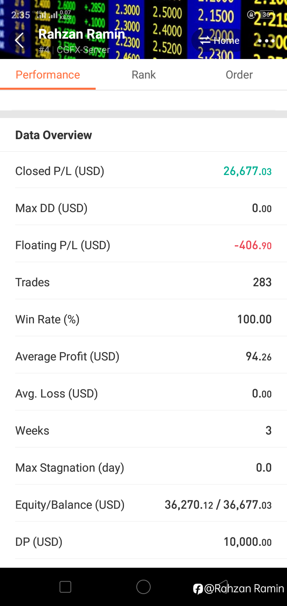Tap Android home circle button
Image resolution: width=287 pixels, height=606 pixels.
coord(143,587)
